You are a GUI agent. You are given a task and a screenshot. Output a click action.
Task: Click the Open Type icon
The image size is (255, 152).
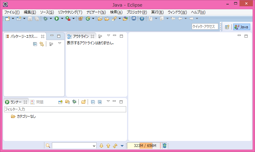click(100, 19)
